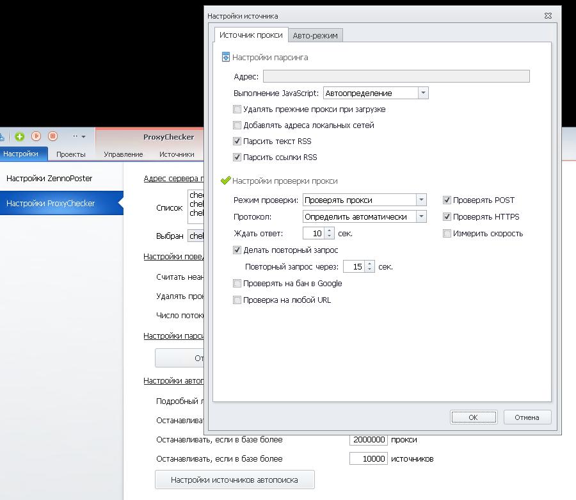576x500 pixels.
Task: Decrease the Ждать ответ seconds value
Action: click(329, 236)
